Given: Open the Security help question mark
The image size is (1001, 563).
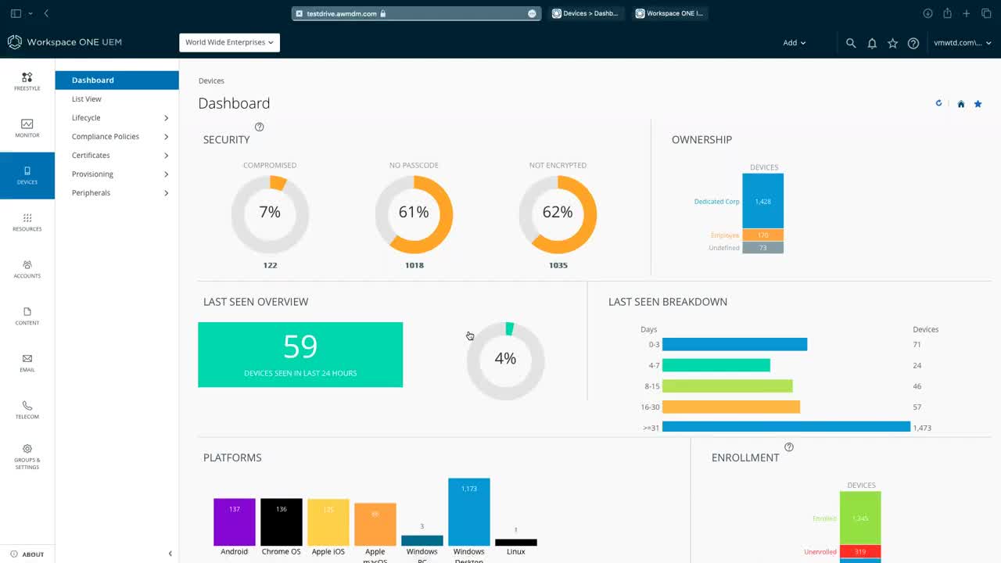Looking at the screenshot, I should 259,126.
